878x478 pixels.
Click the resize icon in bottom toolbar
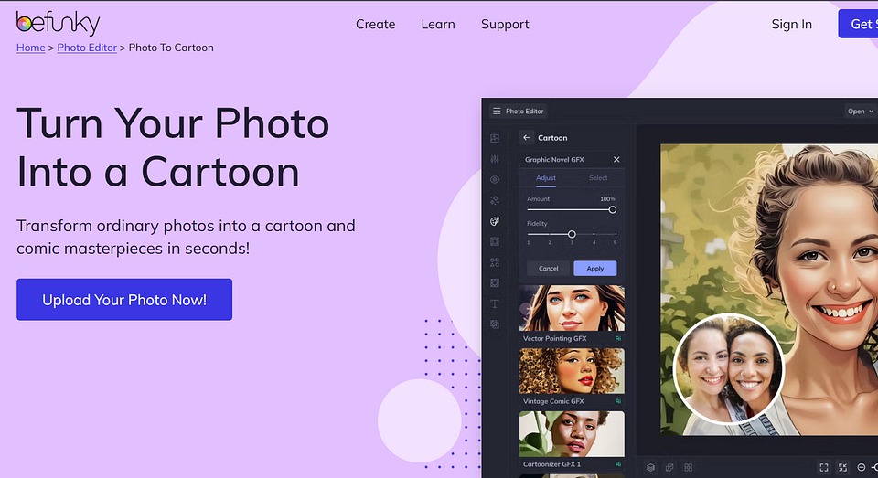[x=669, y=467]
